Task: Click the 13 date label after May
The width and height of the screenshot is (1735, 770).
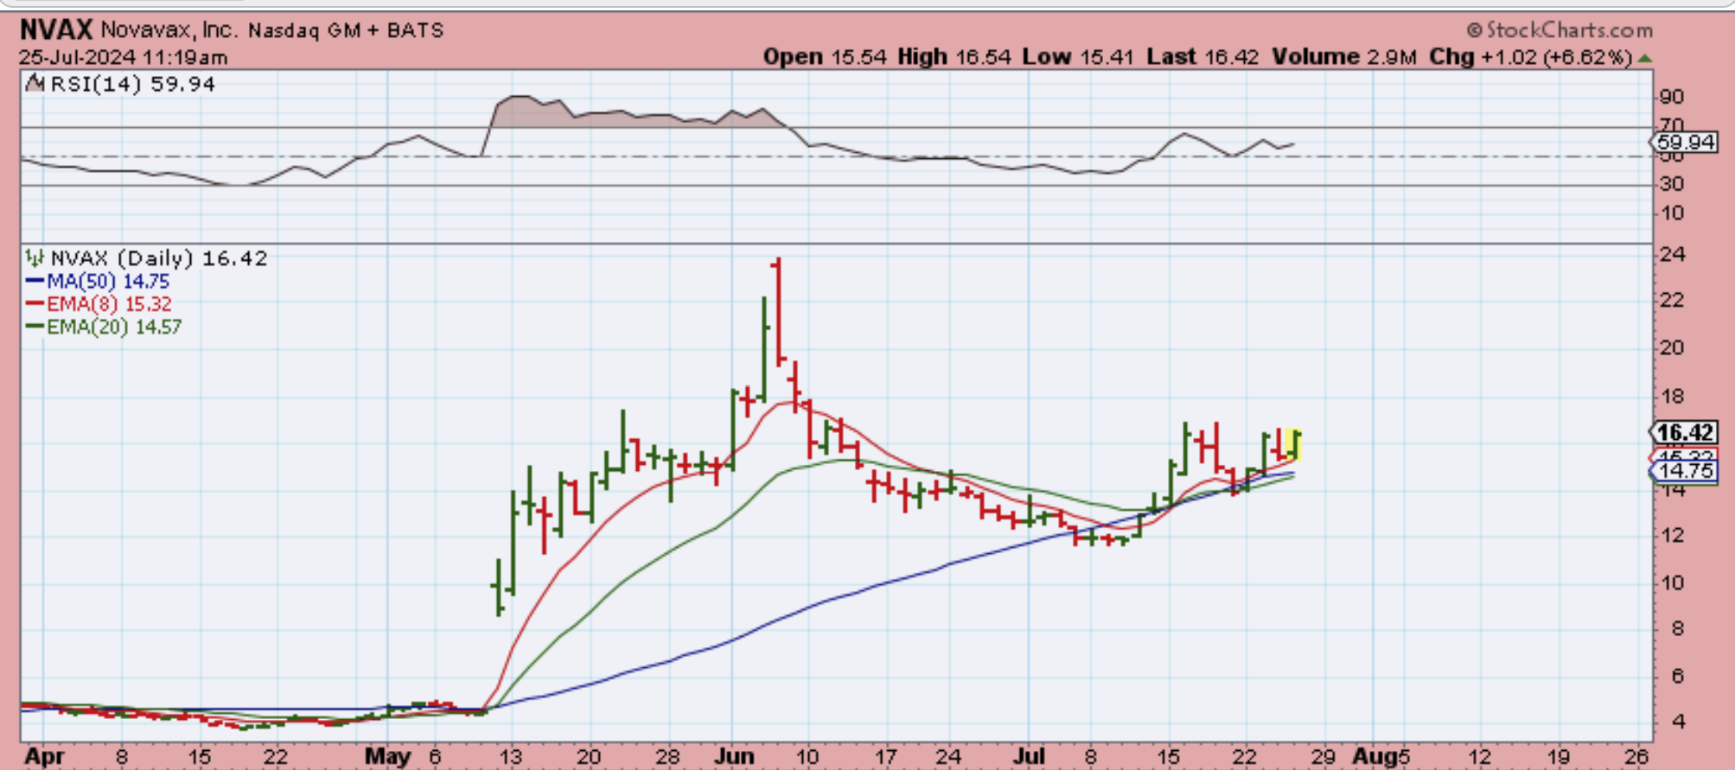Action: pyautogui.click(x=510, y=757)
